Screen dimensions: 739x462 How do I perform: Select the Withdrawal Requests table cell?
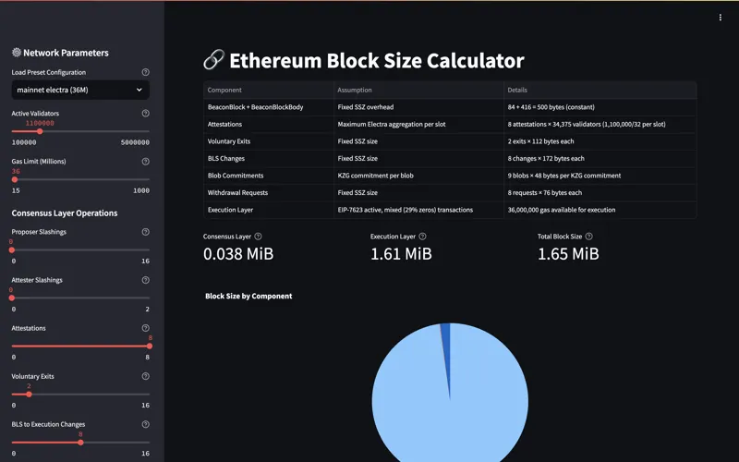pos(269,193)
